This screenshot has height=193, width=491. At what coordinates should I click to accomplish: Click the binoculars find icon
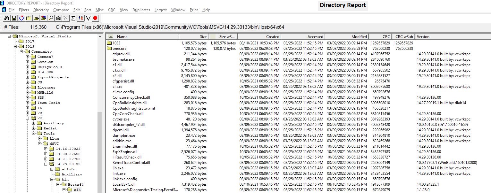6,18
